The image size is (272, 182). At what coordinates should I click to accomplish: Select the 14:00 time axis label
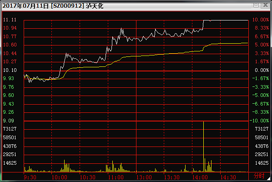200,177
